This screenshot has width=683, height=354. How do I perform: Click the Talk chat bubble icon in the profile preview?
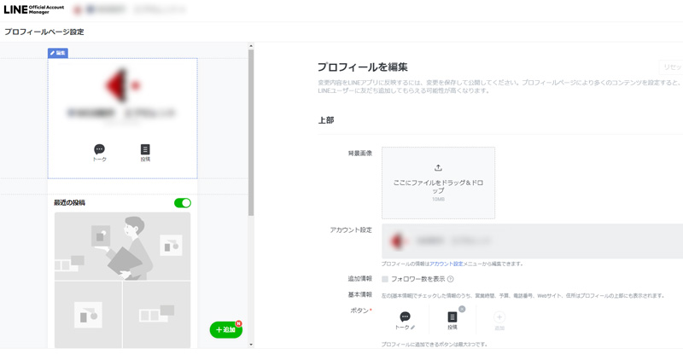99,149
